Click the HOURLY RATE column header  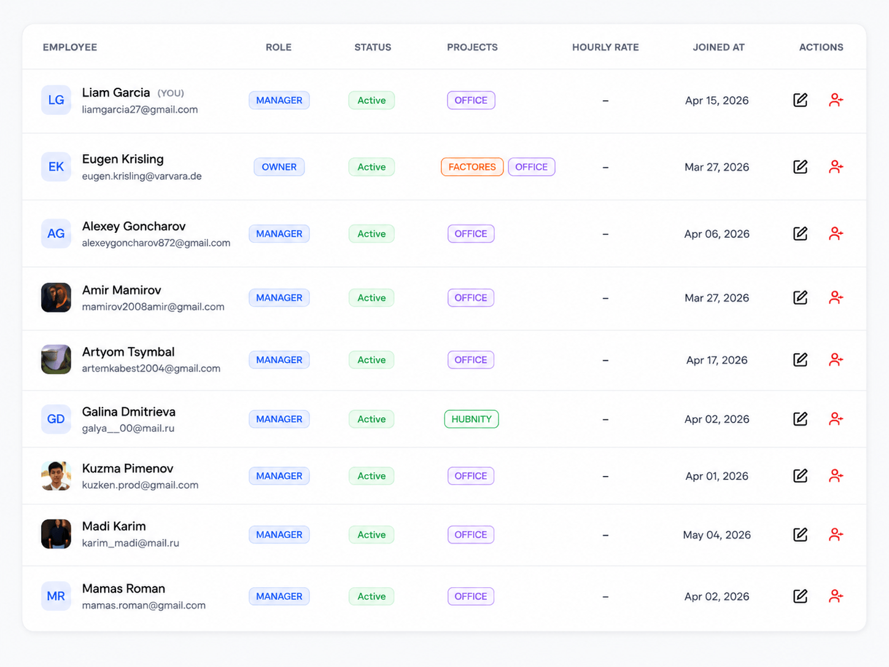(605, 47)
